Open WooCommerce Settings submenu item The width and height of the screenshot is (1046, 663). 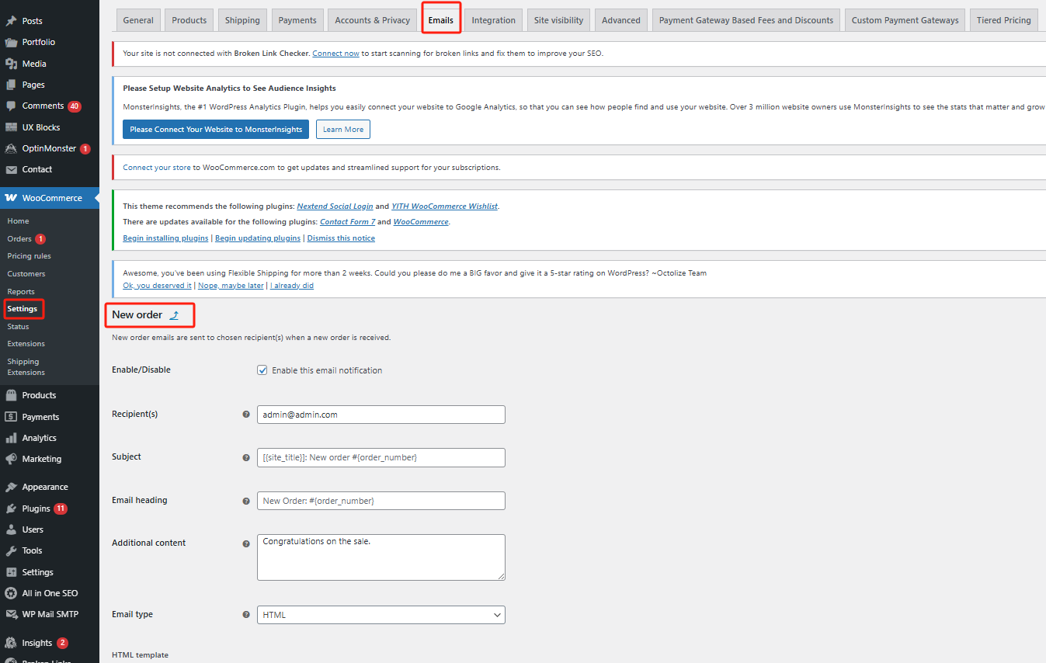(23, 309)
